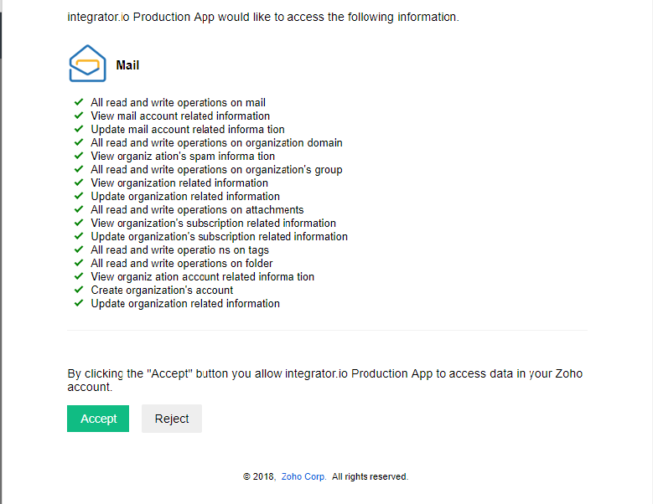Screen dimensions: 653x504
Task: Select the View organization's subscription related information text
Action: click(213, 224)
